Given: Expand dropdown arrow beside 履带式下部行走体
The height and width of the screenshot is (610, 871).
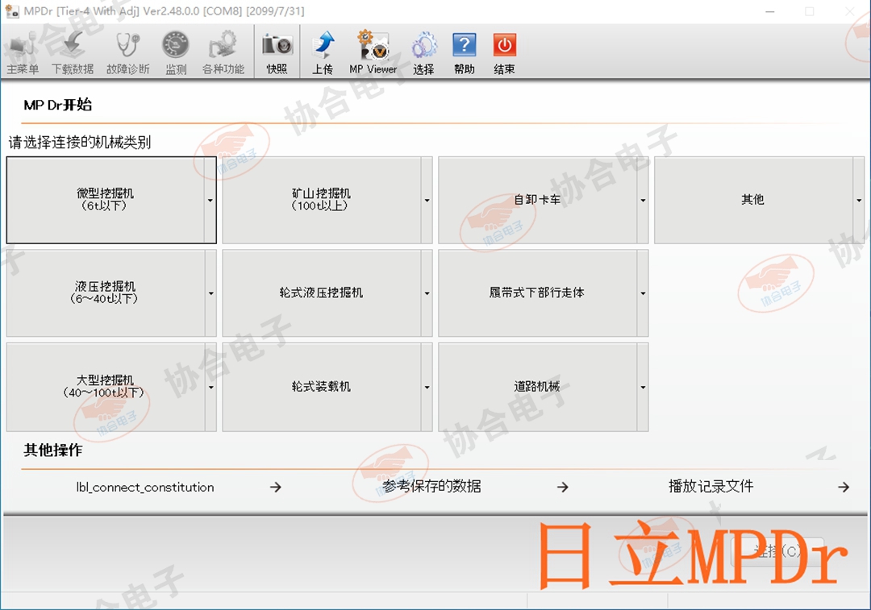Looking at the screenshot, I should click(x=643, y=293).
